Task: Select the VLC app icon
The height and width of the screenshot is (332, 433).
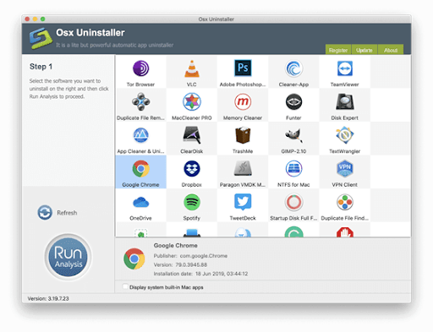Action: point(192,68)
